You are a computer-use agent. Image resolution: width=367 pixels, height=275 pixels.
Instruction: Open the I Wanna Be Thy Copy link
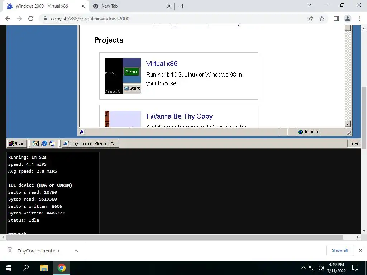click(x=179, y=116)
